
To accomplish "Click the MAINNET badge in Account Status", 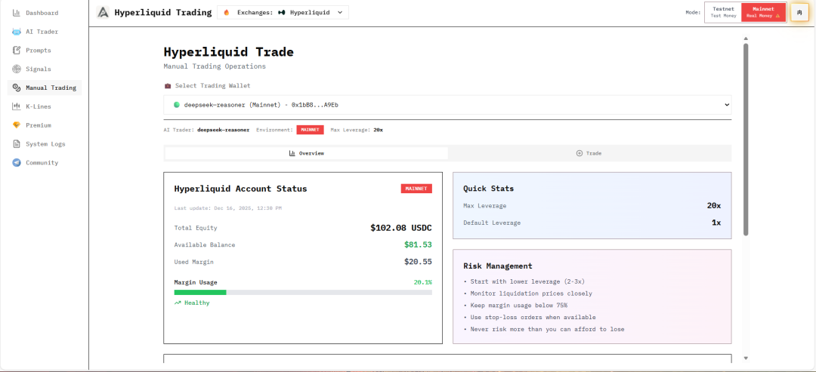I will coord(416,189).
